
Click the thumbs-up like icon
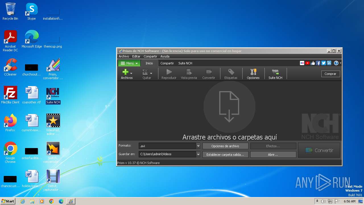[x=313, y=63]
